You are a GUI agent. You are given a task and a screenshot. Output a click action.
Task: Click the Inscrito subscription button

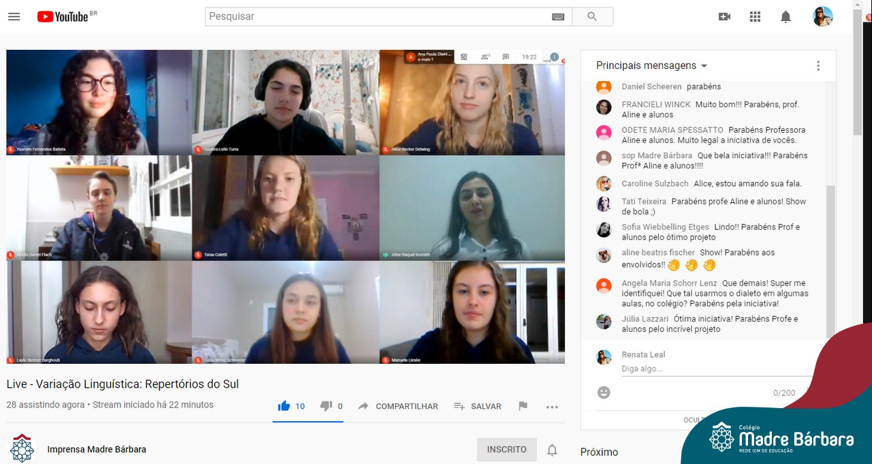[x=506, y=450]
